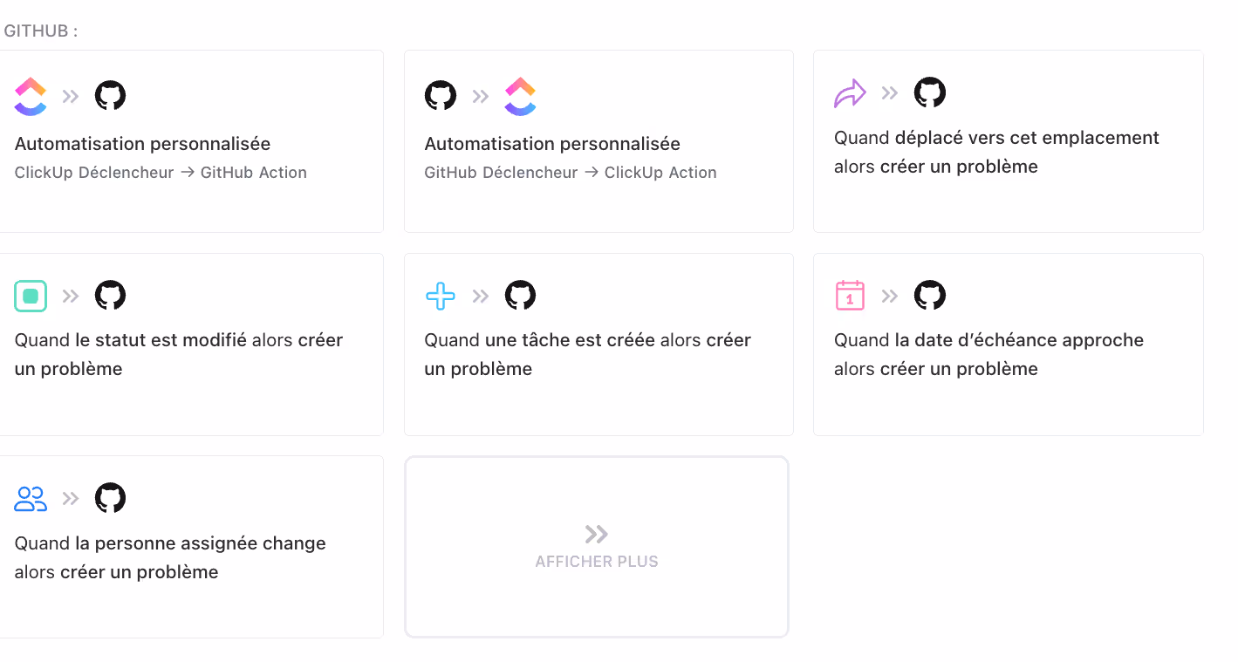Click the GitHub icon in the first card
The width and height of the screenshot is (1238, 662).
[110, 96]
